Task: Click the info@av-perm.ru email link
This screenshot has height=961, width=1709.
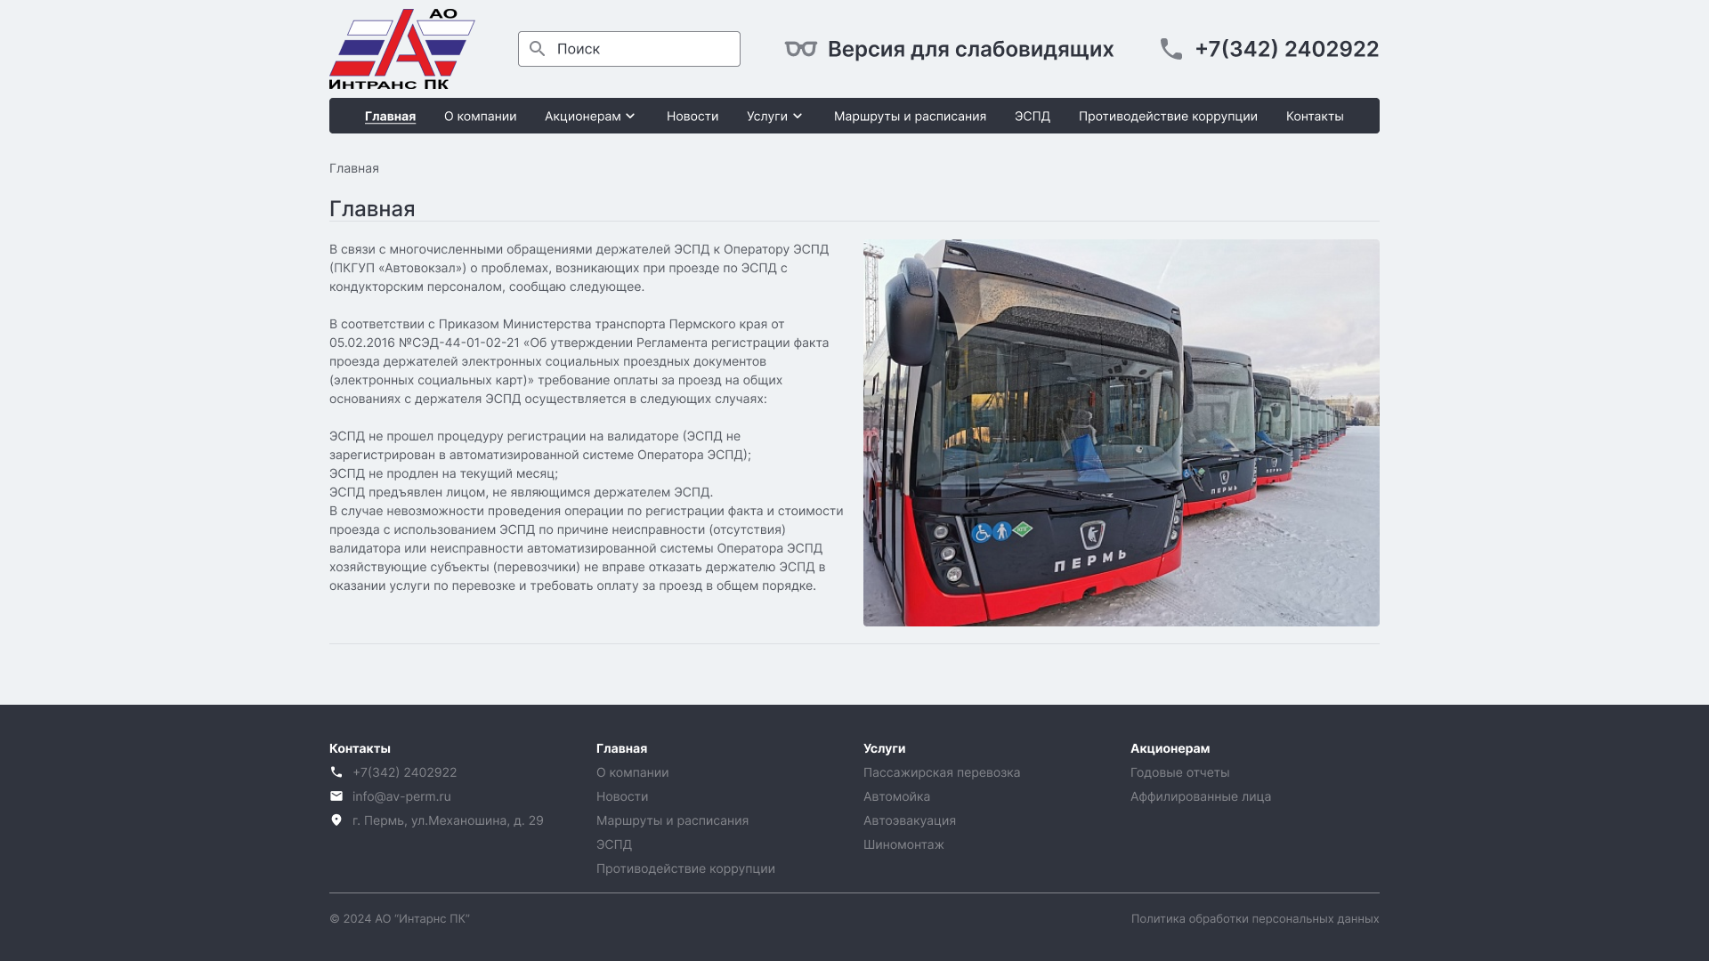Action: point(401,796)
